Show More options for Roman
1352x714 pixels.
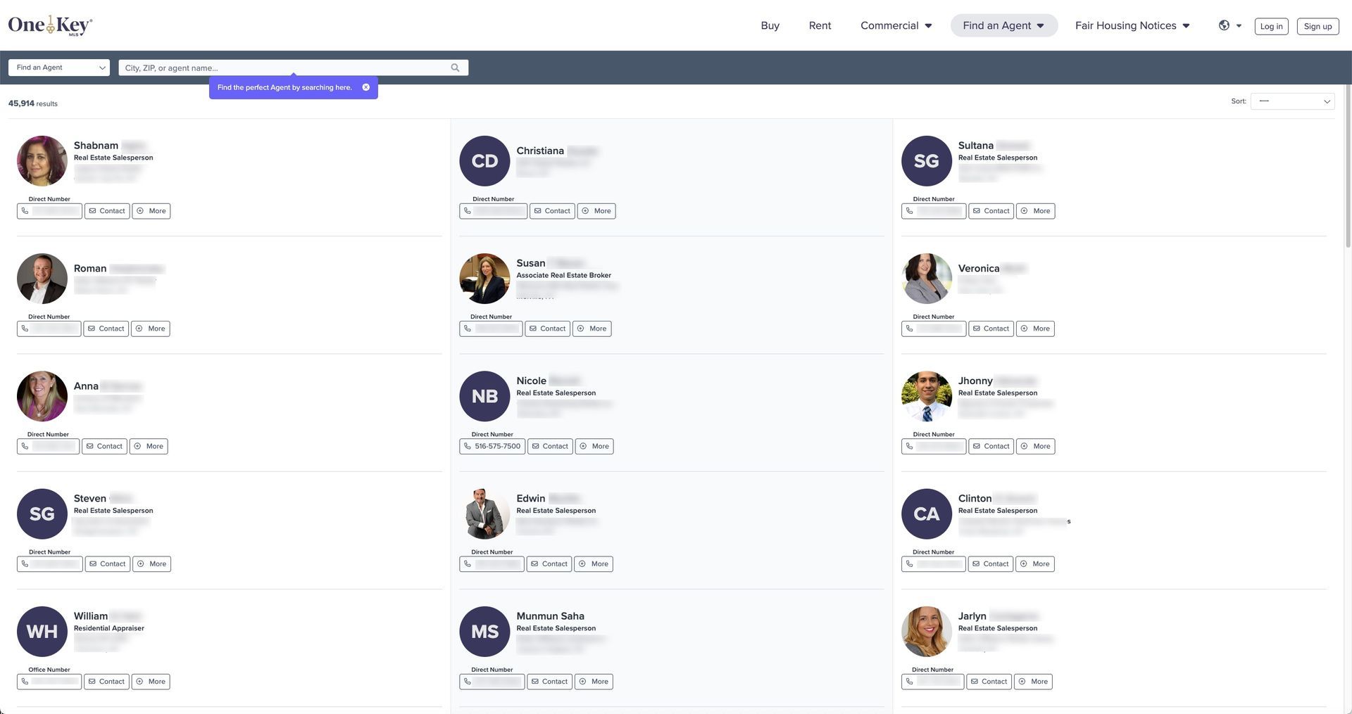tap(151, 329)
